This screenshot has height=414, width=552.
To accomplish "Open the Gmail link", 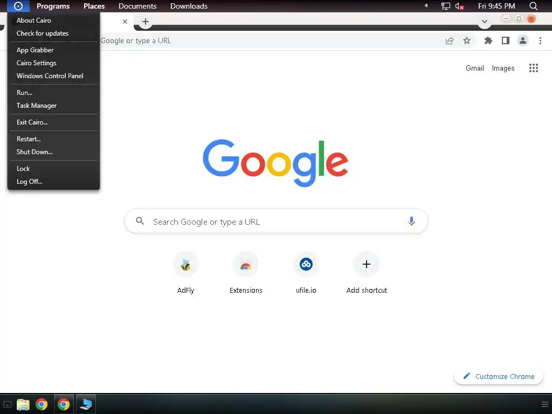I will 474,68.
